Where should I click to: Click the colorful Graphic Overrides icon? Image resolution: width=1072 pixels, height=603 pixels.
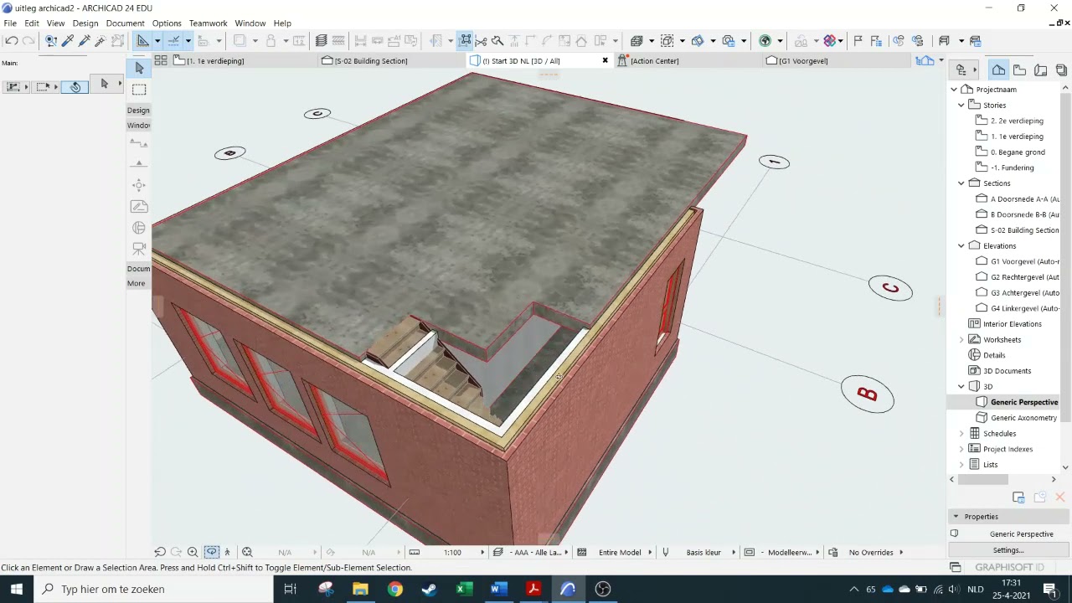click(830, 40)
